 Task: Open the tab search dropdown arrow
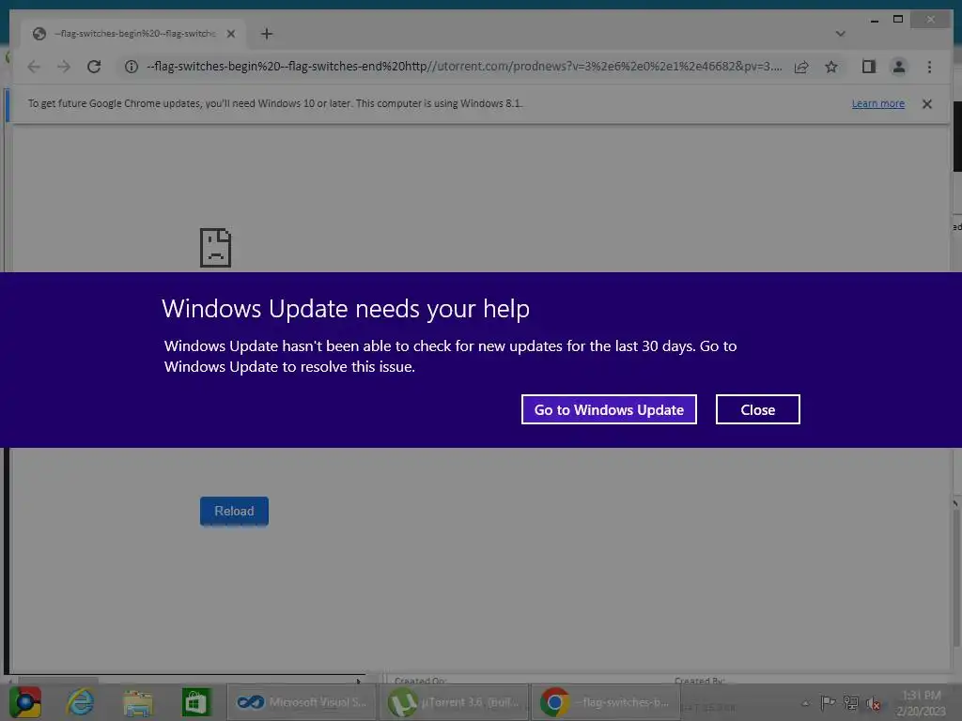[841, 34]
